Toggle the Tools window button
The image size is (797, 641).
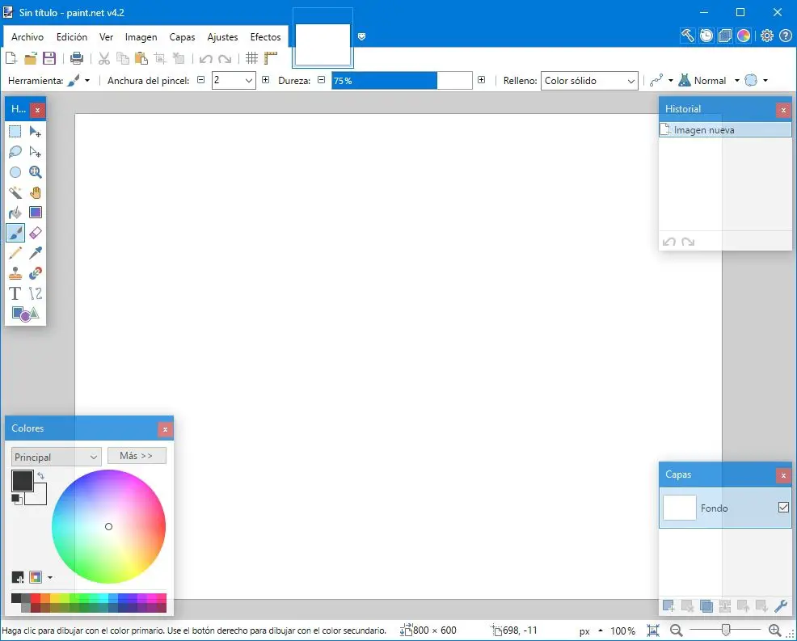pyautogui.click(x=688, y=36)
